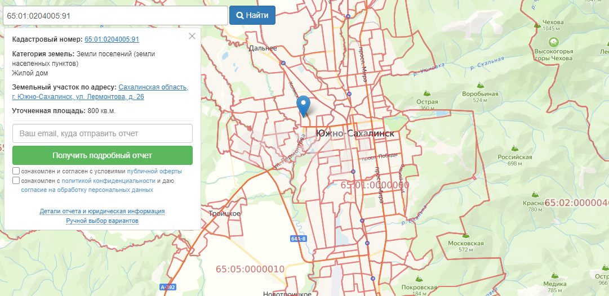Close the cadastral info panel
Image resolution: width=609 pixels, height=296 pixels.
[x=192, y=36]
